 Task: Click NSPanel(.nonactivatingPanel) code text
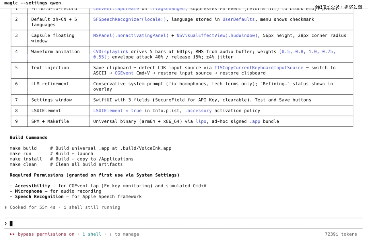tap(131, 36)
